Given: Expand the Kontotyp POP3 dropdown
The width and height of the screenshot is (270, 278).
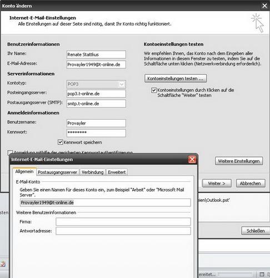Looking at the screenshot, I should click(122, 85).
